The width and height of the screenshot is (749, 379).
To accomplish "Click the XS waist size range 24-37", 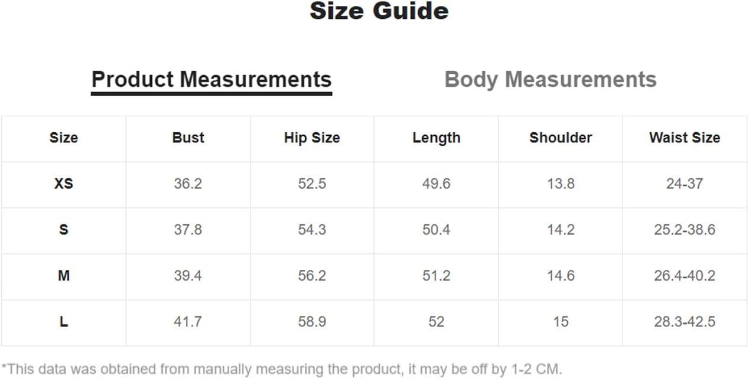I will (x=685, y=184).
